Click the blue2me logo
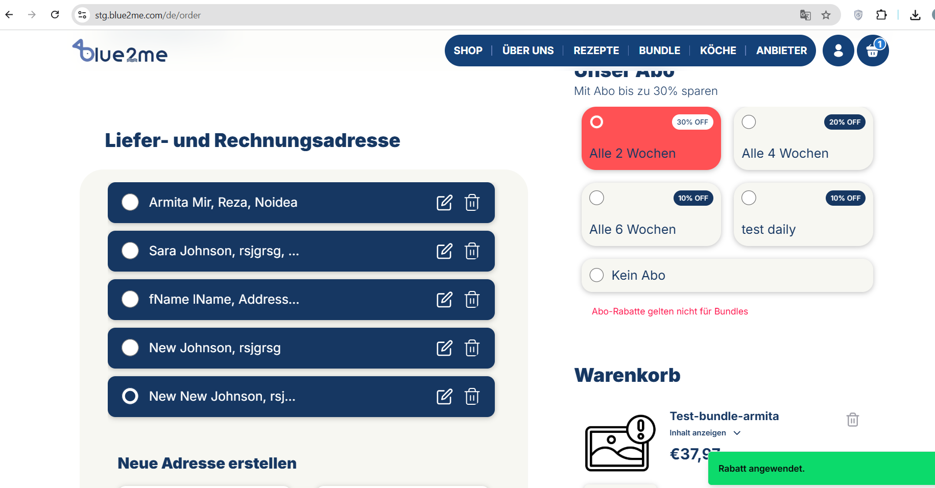 (119, 51)
